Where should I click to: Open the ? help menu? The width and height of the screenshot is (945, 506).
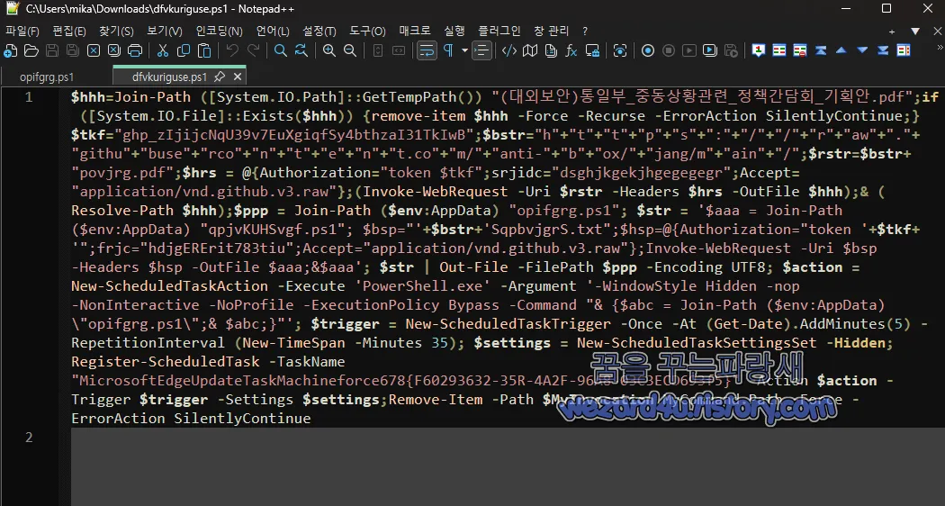pyautogui.click(x=585, y=31)
